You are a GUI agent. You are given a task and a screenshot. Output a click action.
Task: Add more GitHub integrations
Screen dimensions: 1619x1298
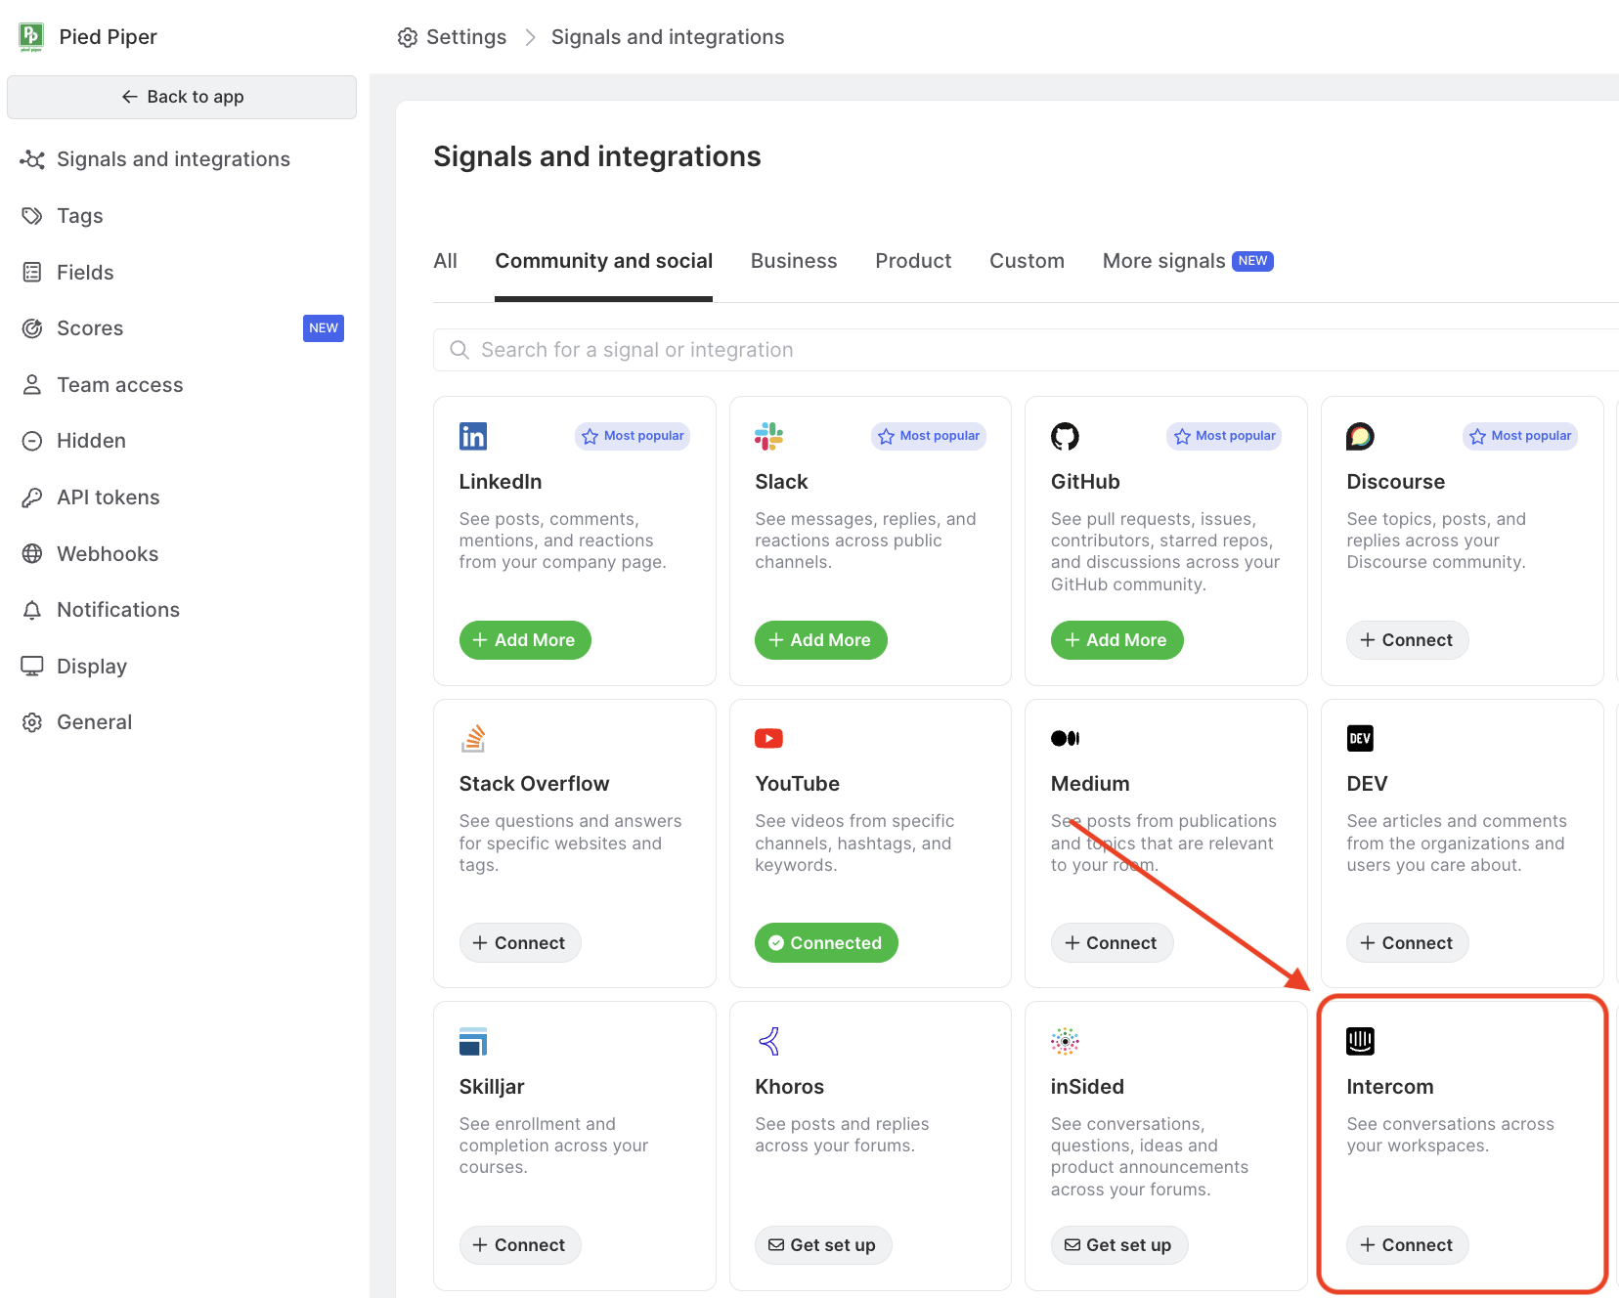(1116, 640)
